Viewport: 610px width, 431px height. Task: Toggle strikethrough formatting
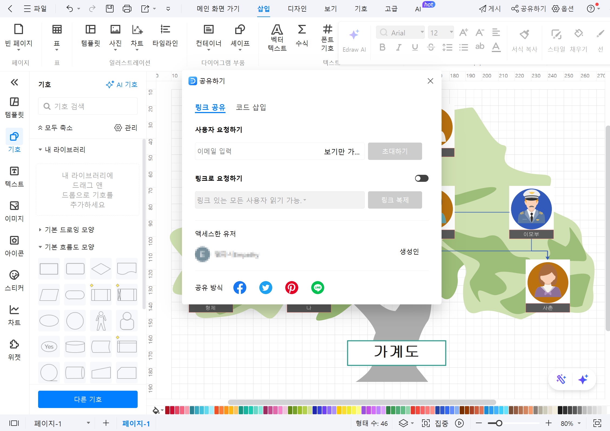click(x=431, y=47)
